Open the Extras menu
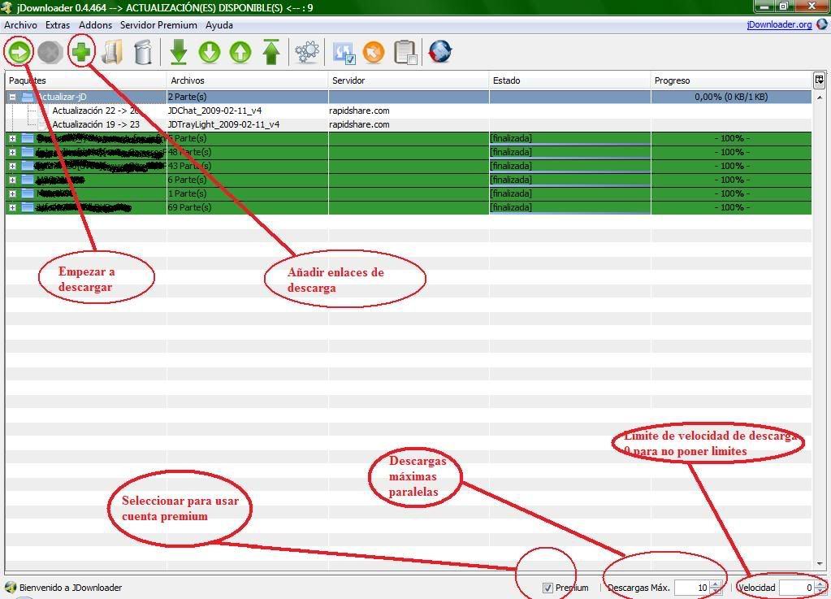Image resolution: width=831 pixels, height=599 pixels. tap(58, 25)
